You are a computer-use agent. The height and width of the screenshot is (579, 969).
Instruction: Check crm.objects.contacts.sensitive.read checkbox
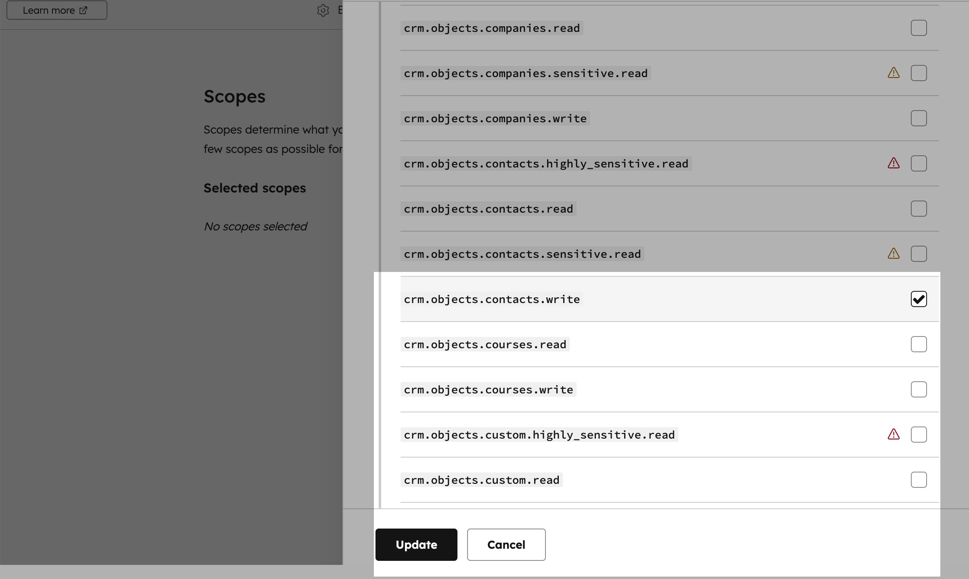pos(919,254)
